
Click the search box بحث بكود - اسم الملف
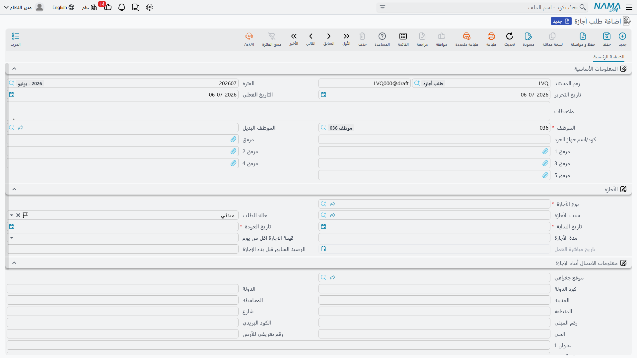482,7
